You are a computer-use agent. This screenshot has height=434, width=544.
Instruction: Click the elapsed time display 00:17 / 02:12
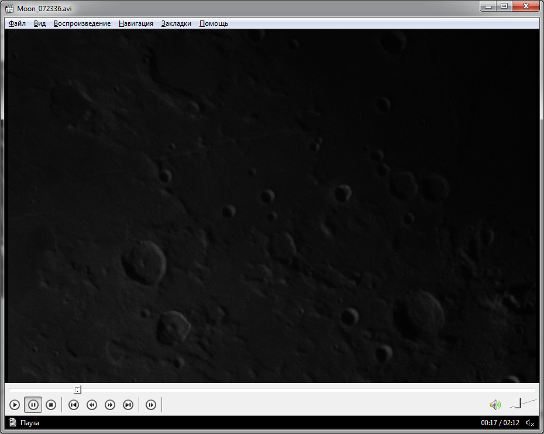pyautogui.click(x=501, y=423)
